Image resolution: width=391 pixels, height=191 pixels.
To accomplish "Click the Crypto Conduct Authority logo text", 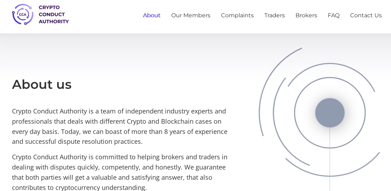I will tap(54, 14).
